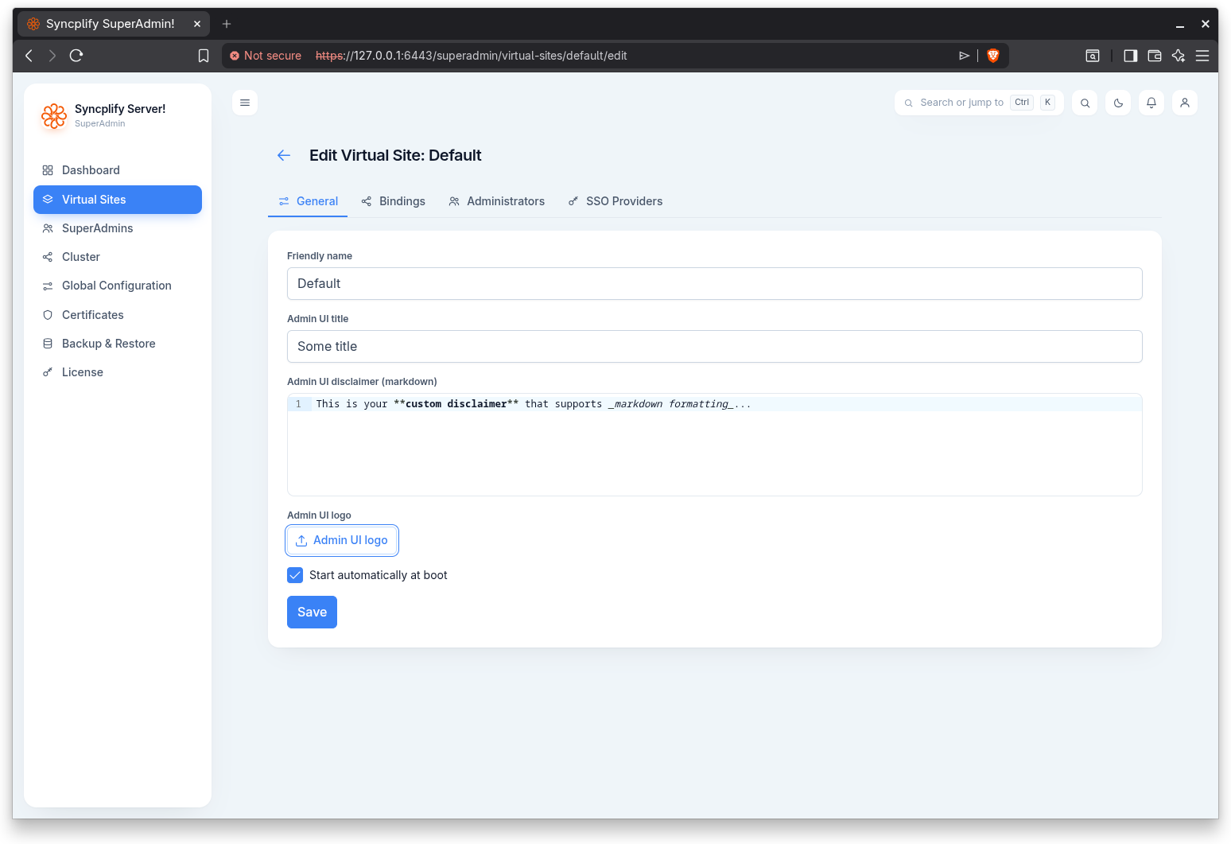The width and height of the screenshot is (1231, 844).
Task: Click the tab search icon in toolbar
Action: click(x=1093, y=56)
